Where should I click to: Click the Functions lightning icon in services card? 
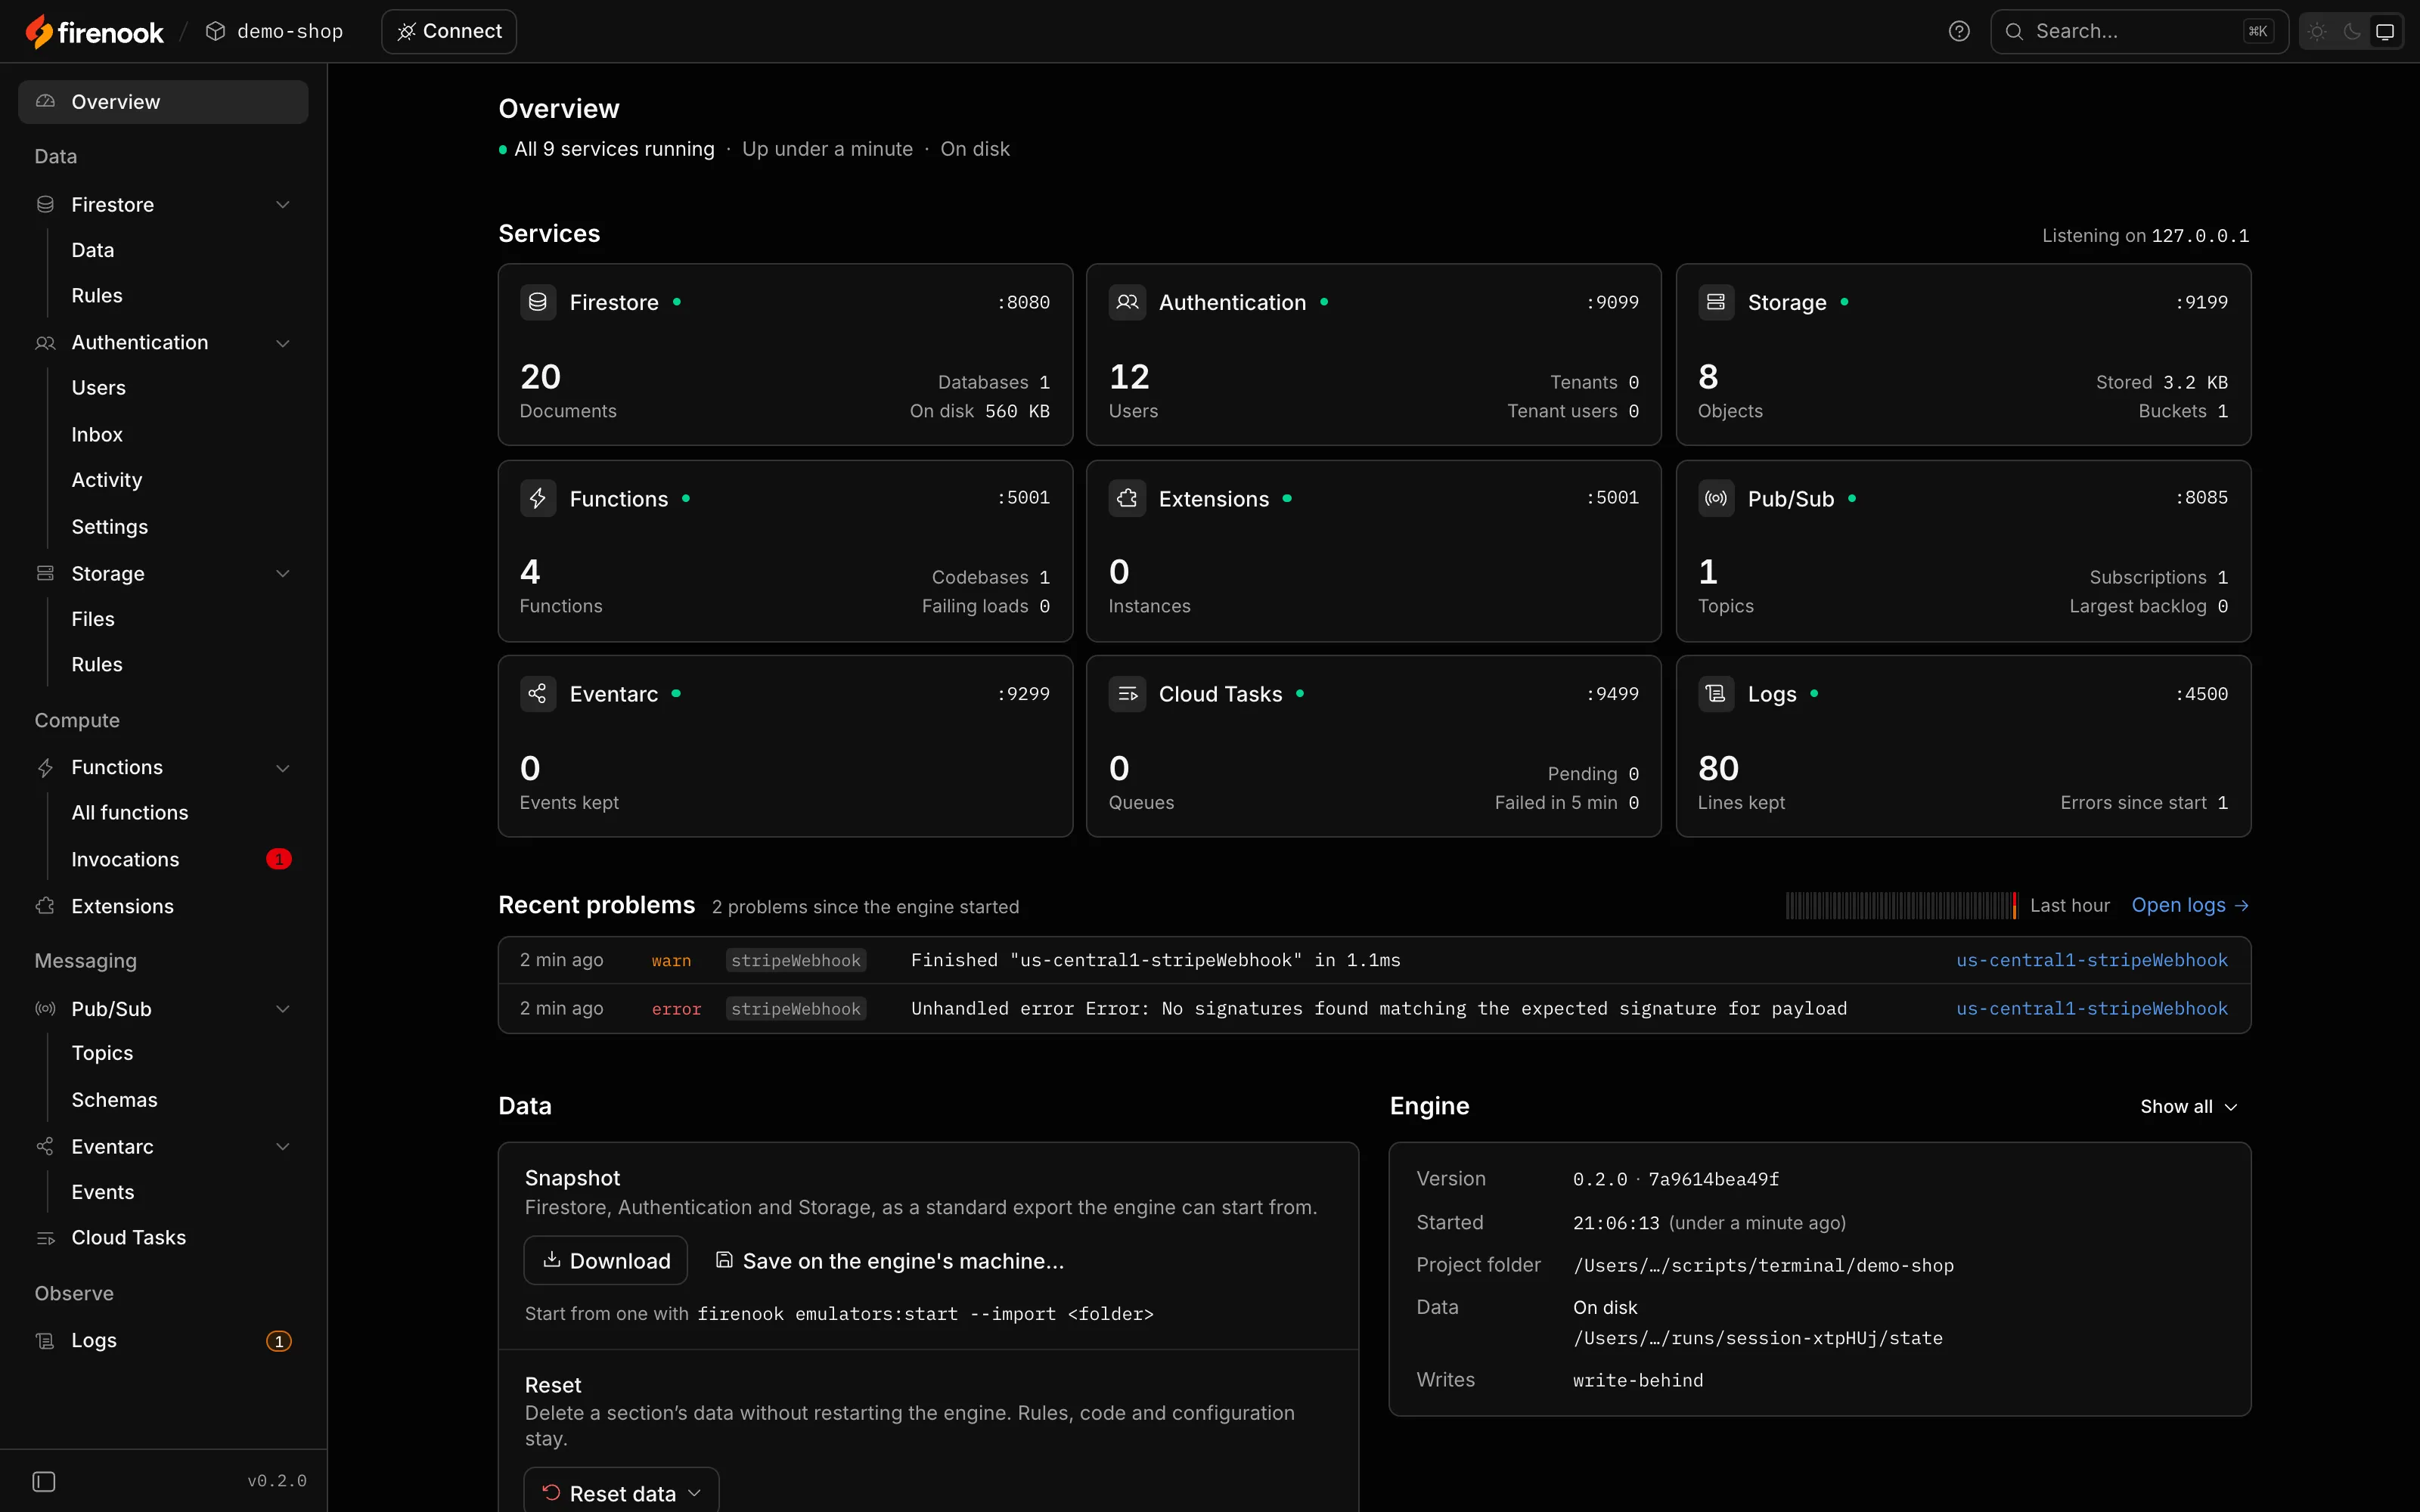538,498
